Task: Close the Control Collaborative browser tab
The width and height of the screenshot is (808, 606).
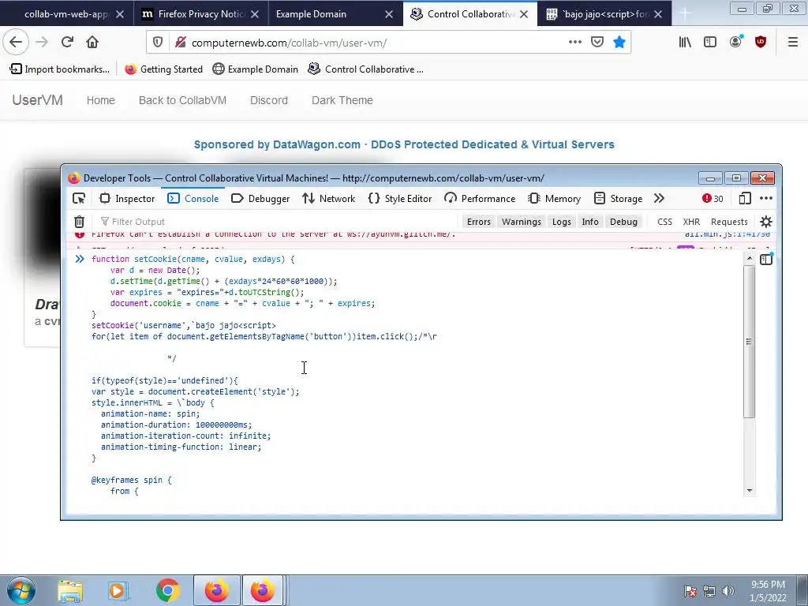Action: tap(524, 14)
